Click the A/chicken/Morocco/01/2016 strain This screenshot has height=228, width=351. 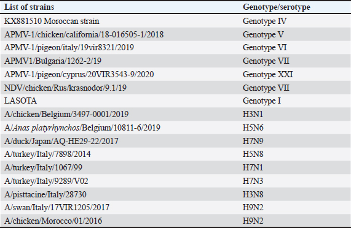click(x=53, y=221)
